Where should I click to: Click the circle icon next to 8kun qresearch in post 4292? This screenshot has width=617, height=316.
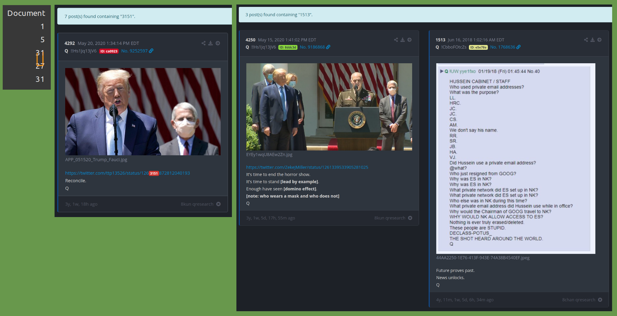click(218, 204)
